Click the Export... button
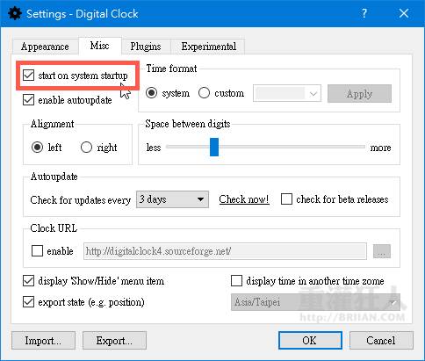 pos(114,340)
